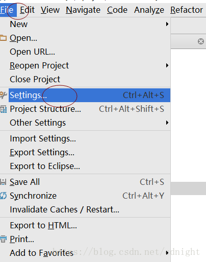Expand the Add to Favorites submenu arrow

click(x=167, y=253)
